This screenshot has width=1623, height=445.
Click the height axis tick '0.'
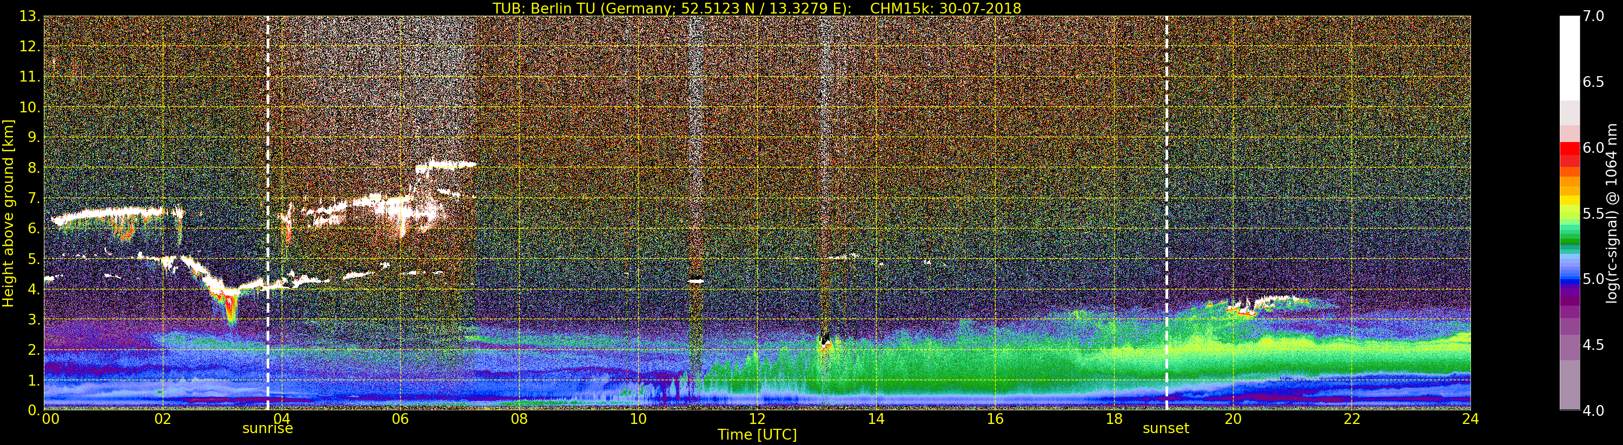[x=34, y=410]
